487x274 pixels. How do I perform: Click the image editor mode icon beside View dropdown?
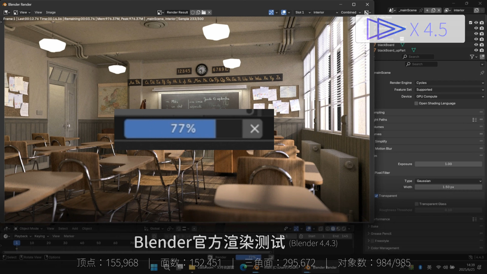coord(16,12)
